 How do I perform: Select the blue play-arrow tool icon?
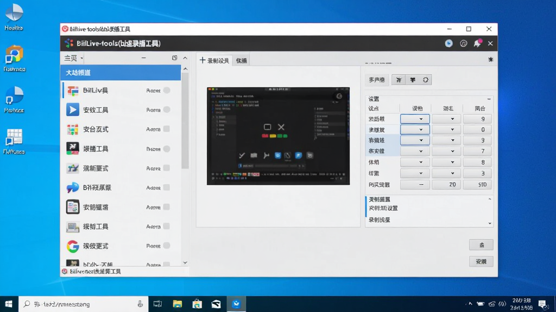(x=73, y=109)
